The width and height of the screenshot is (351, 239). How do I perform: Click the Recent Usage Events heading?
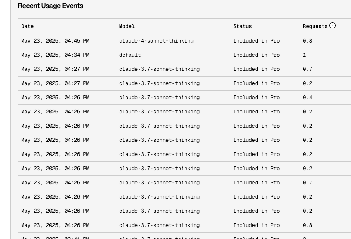[x=50, y=6]
